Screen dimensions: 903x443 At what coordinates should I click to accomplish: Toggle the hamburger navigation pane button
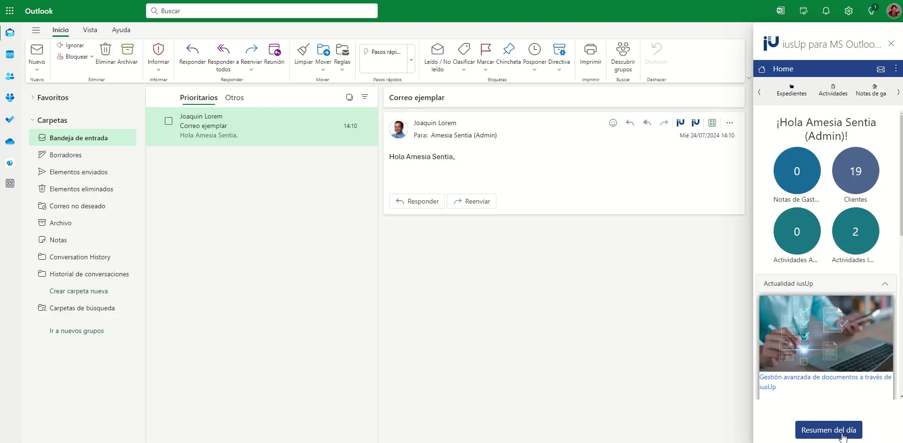point(36,30)
